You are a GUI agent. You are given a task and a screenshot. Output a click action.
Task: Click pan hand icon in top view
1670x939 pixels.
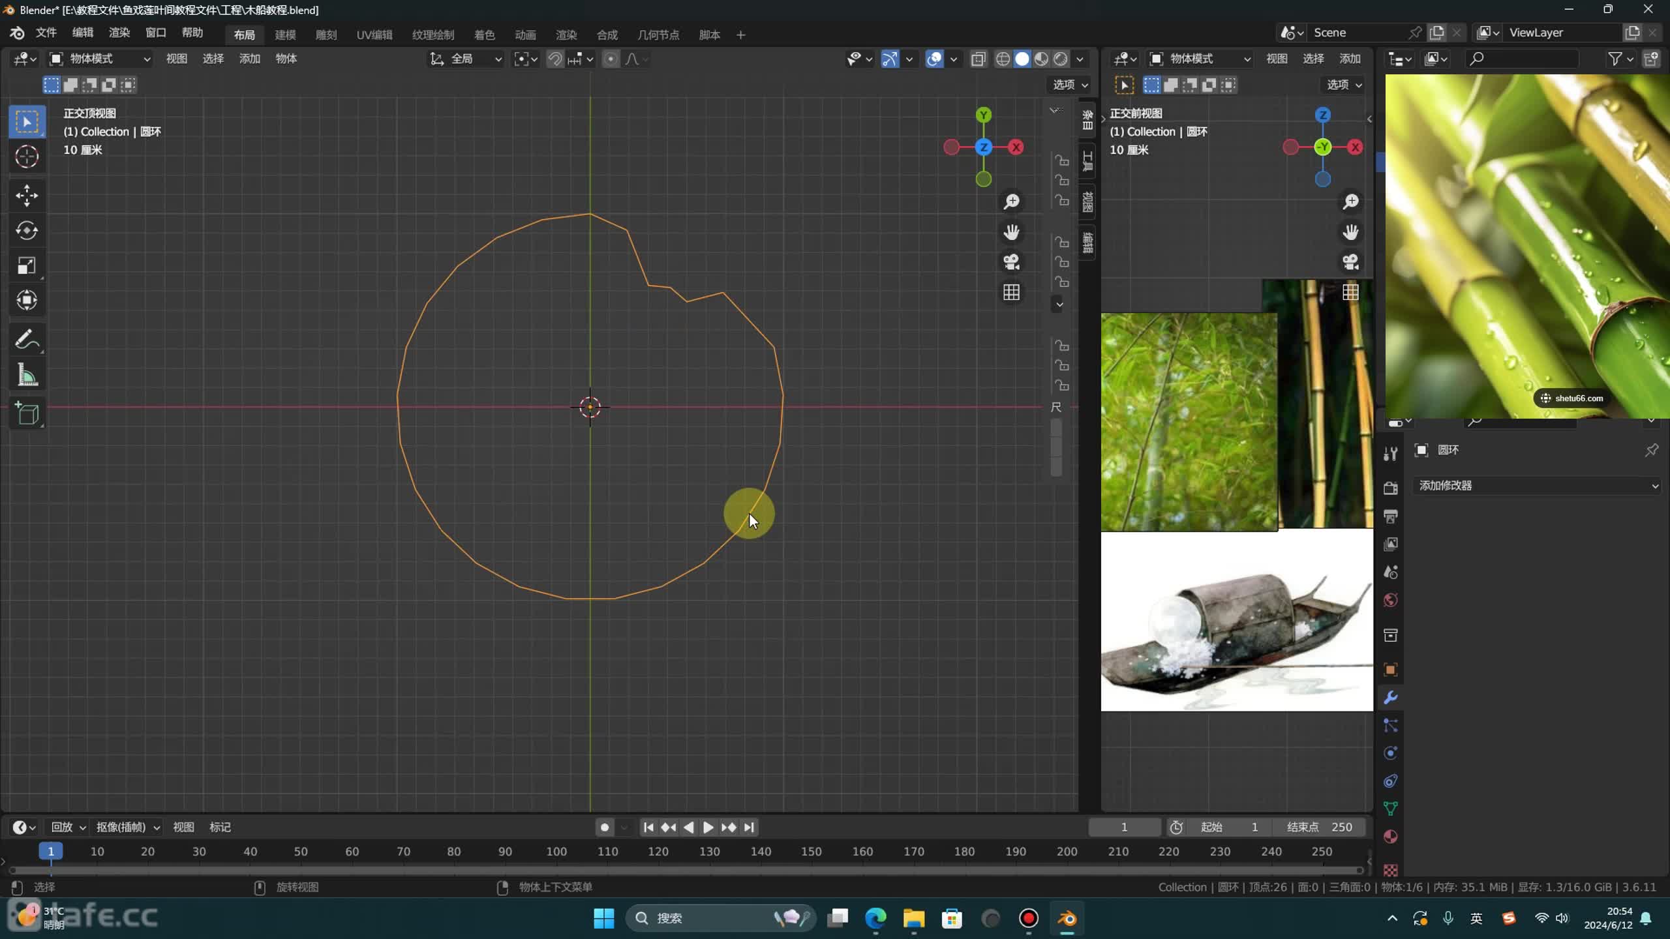tap(1011, 232)
